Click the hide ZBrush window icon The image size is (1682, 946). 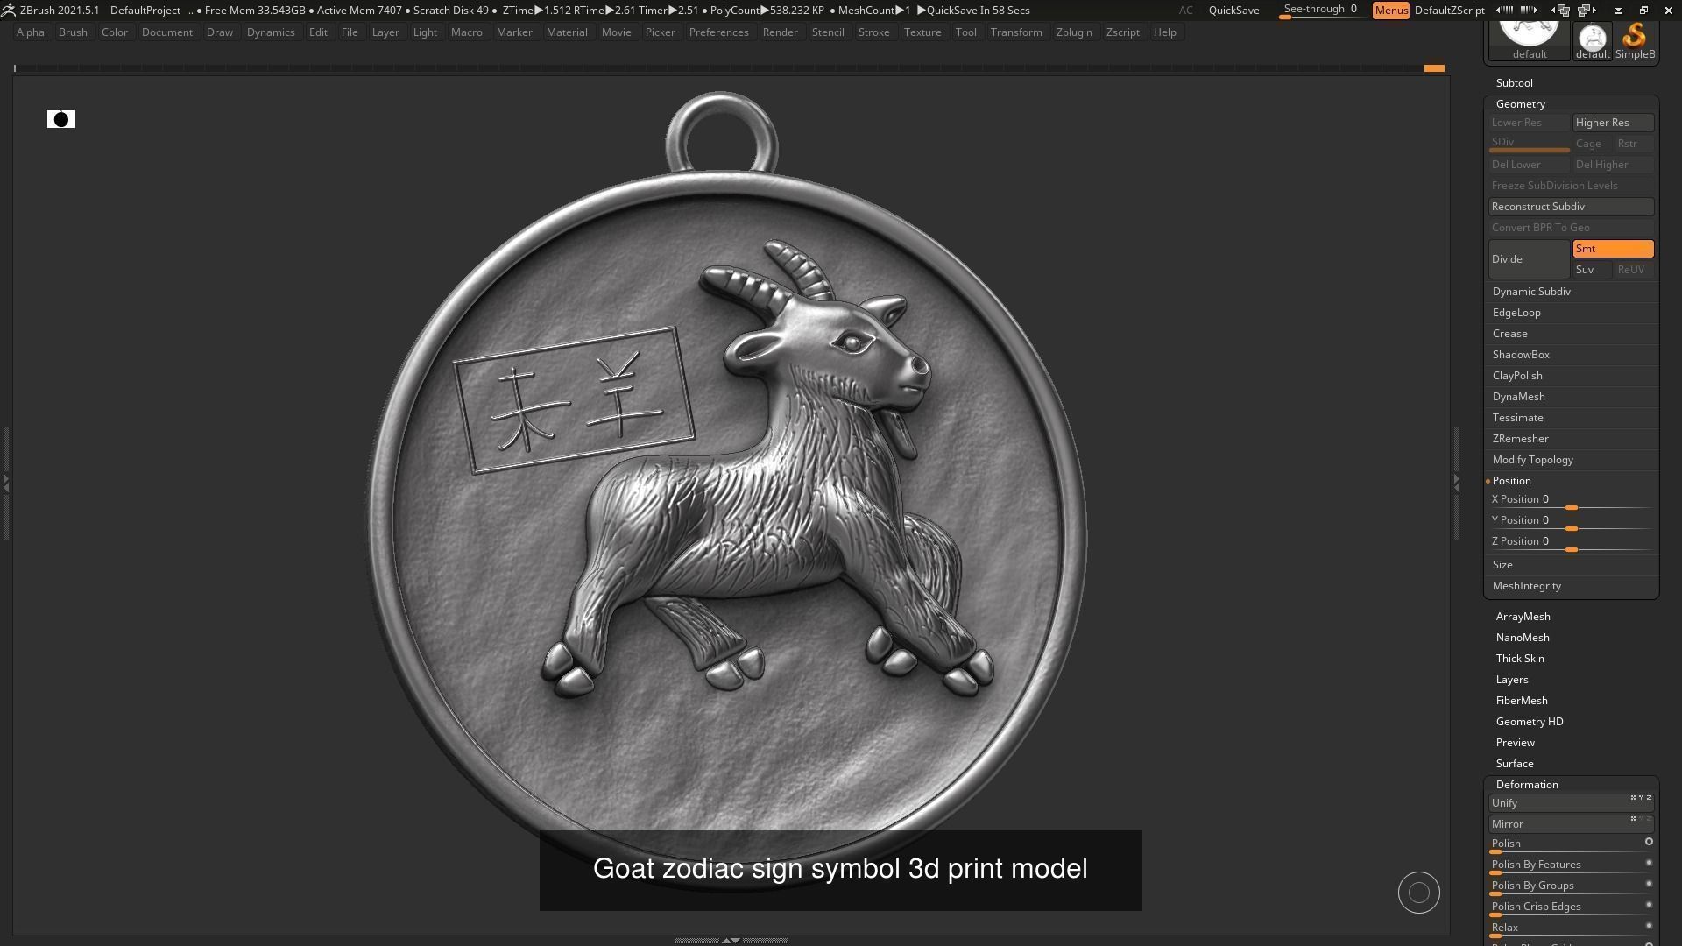point(1618,11)
